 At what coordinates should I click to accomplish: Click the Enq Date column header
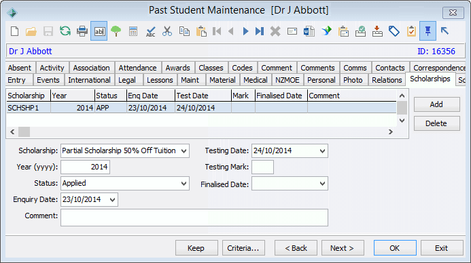[151, 96]
